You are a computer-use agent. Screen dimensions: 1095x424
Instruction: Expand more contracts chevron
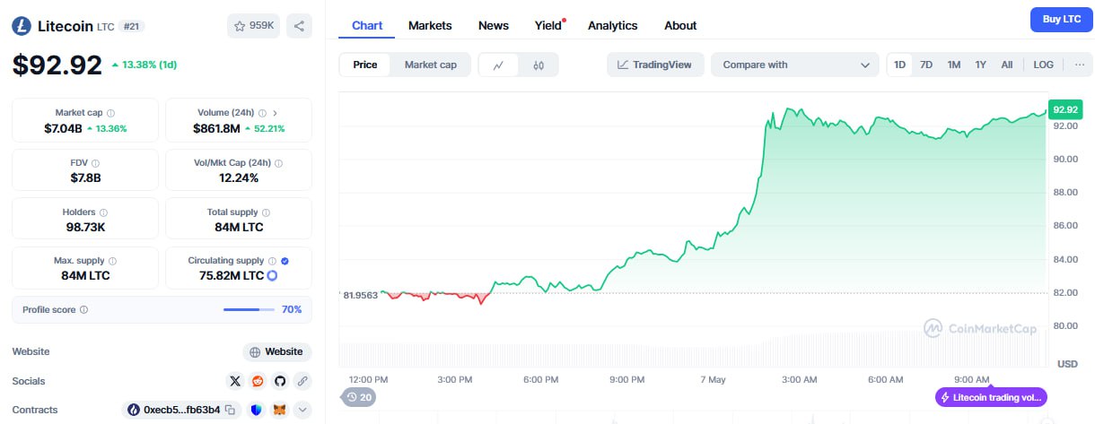302,410
